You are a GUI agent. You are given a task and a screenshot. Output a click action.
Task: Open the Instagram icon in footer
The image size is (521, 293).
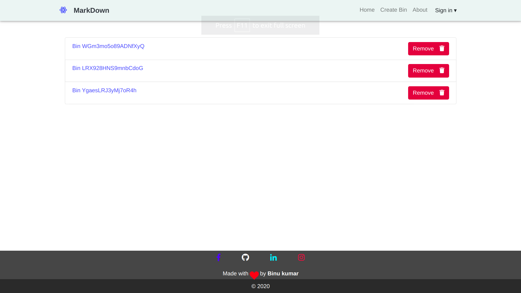click(x=301, y=257)
